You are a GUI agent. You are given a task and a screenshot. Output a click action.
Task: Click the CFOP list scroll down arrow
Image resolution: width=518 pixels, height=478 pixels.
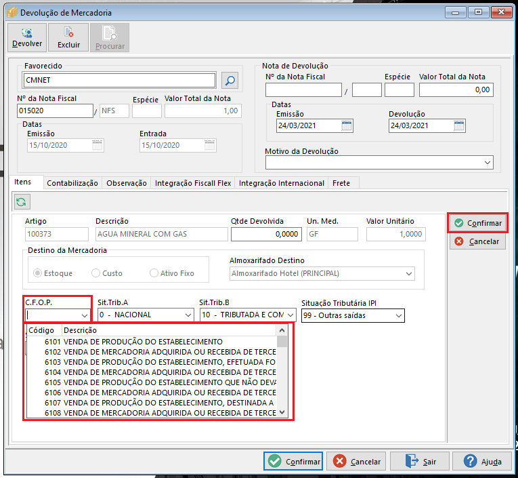coord(282,412)
